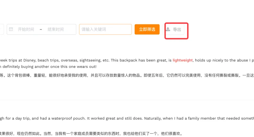Click the phrase 没有任何撕裂或撕裂 in translation
The height and width of the screenshot is (137, 254).
222,75
